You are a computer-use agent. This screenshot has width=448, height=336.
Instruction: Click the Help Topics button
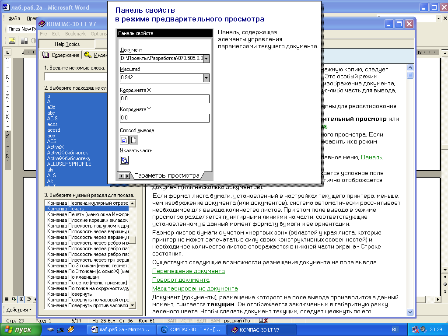[67, 44]
